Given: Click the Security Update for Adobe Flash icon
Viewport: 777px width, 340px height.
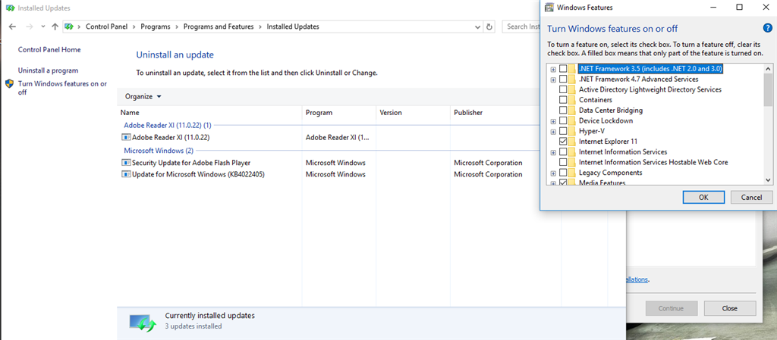Looking at the screenshot, I should (x=126, y=163).
